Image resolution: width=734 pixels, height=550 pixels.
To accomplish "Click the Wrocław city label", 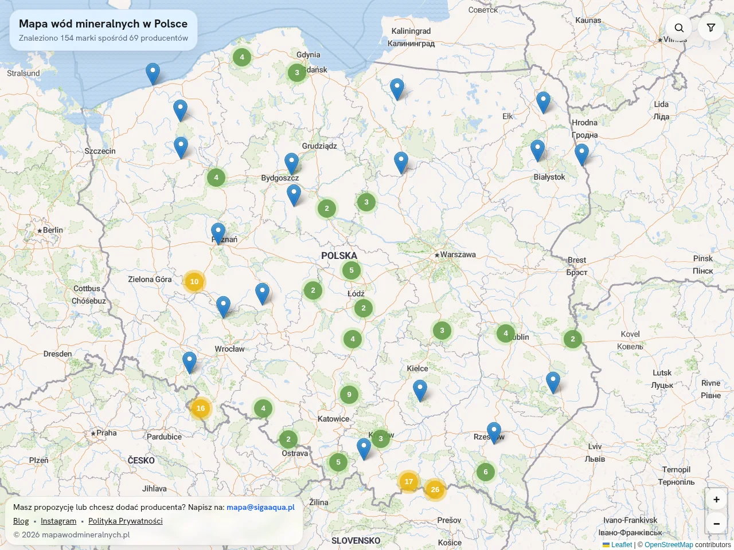I will coord(229,349).
